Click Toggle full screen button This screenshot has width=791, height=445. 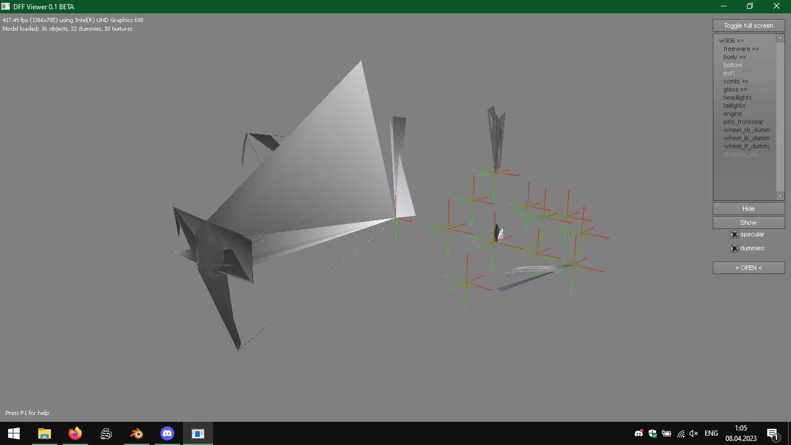pyautogui.click(x=749, y=25)
